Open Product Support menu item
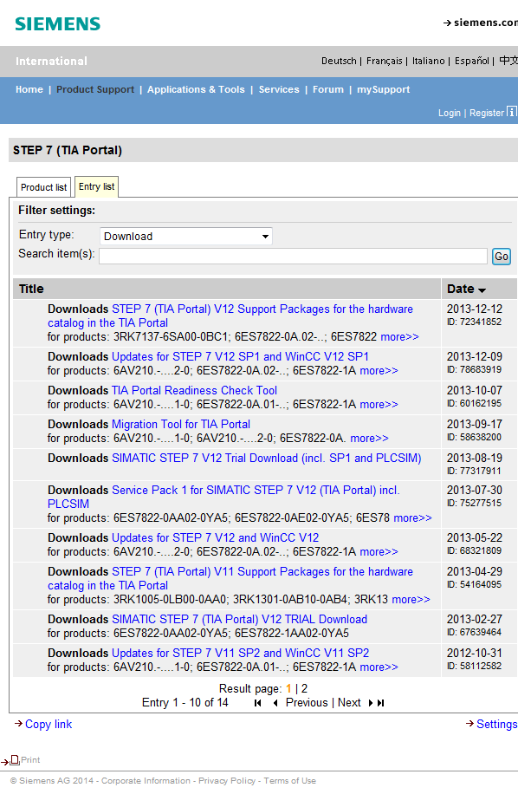Screen dimensions: 518x794 (x=95, y=89)
